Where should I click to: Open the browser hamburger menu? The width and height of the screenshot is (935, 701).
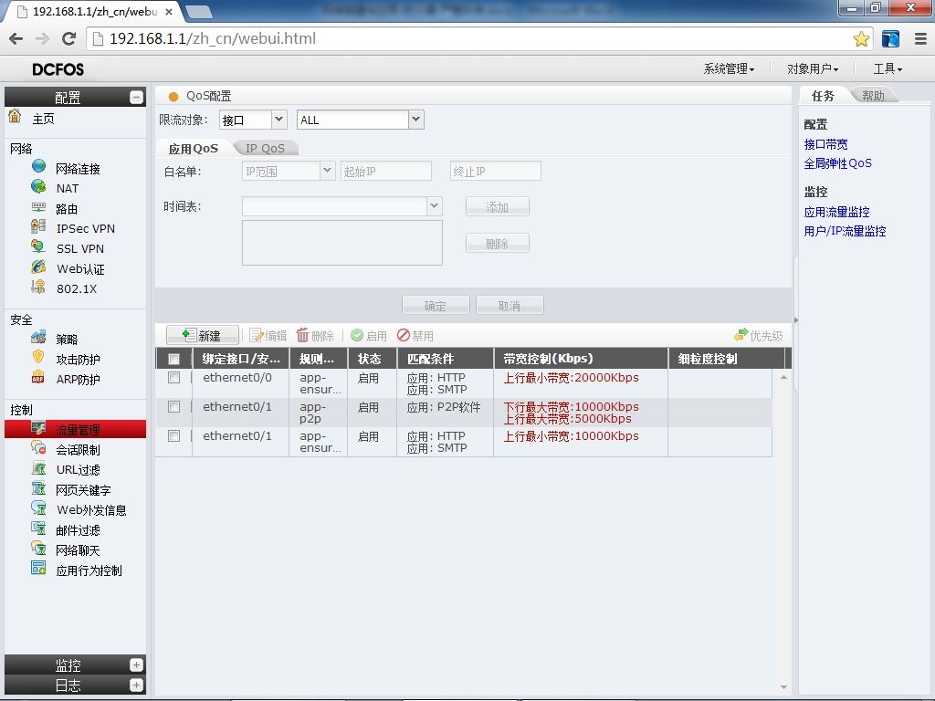click(x=920, y=39)
